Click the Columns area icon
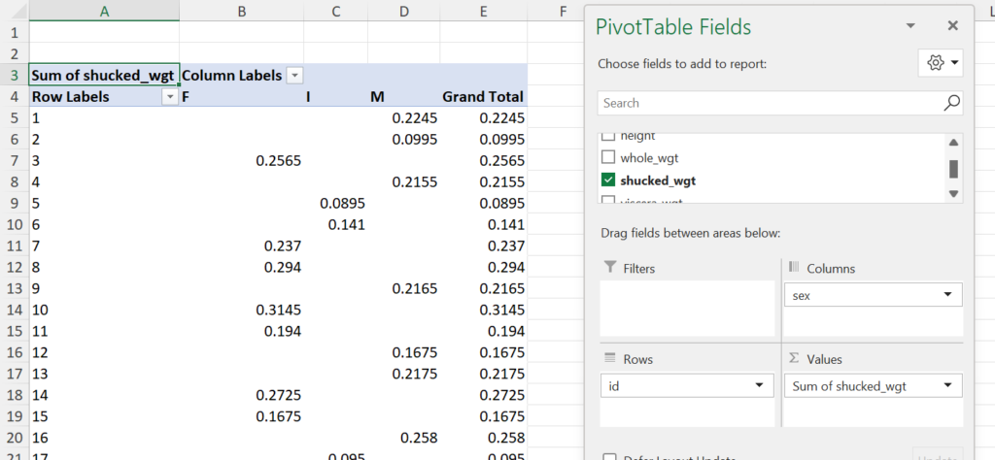The image size is (995, 460). (x=792, y=267)
